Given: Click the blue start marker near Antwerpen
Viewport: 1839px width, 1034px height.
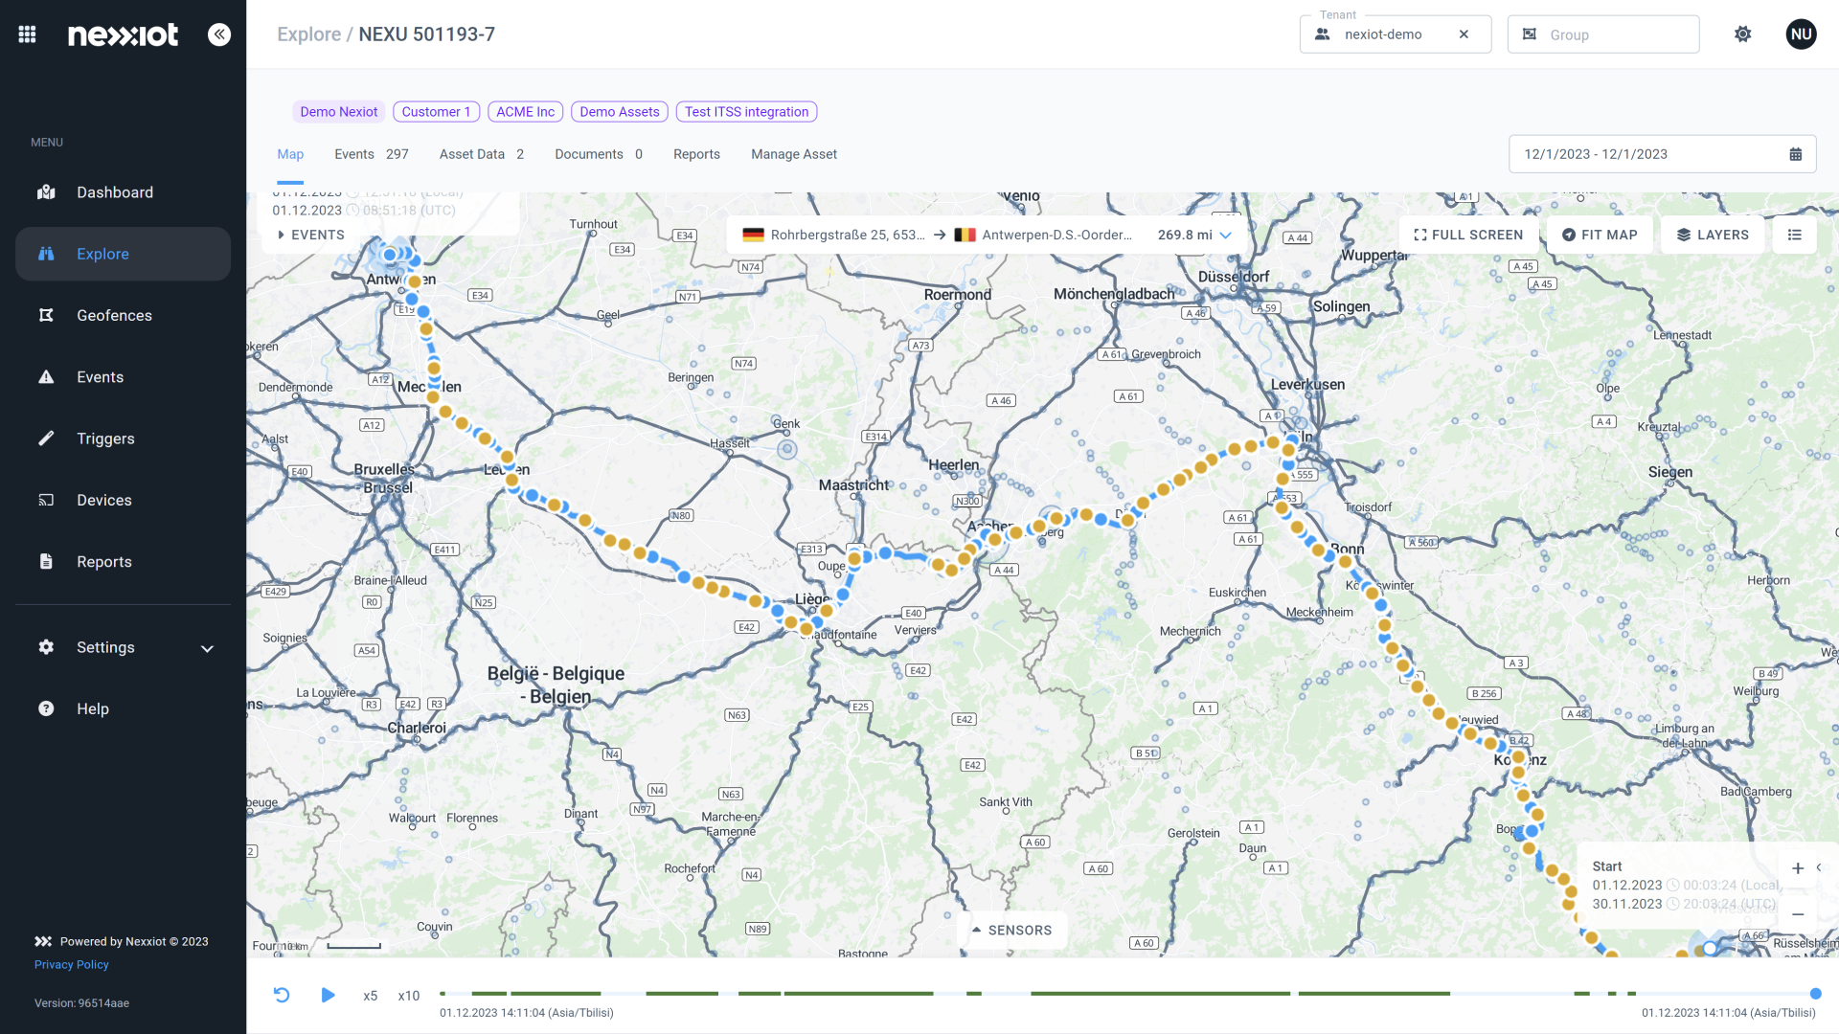Looking at the screenshot, I should [x=390, y=254].
